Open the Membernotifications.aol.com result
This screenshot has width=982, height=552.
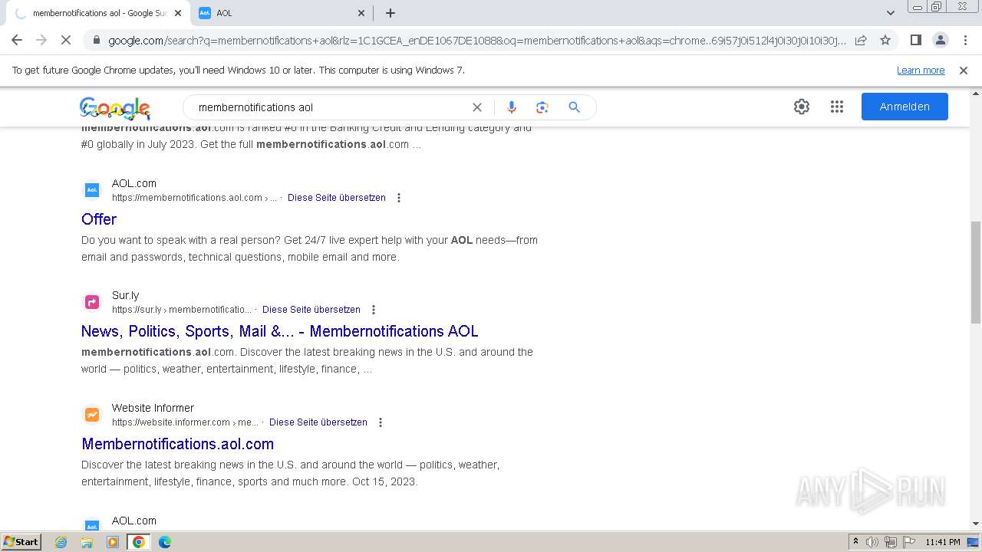coord(178,444)
